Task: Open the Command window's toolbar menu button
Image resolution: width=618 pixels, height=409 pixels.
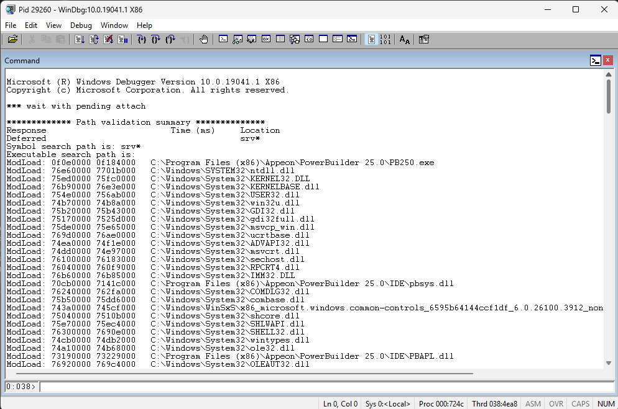Action: pyautogui.click(x=596, y=60)
